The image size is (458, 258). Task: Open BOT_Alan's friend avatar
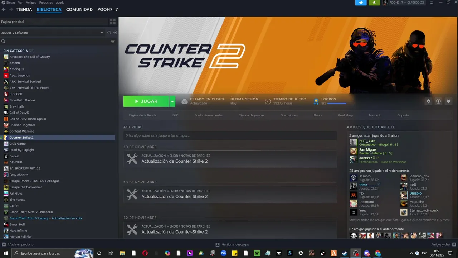pos(354,143)
